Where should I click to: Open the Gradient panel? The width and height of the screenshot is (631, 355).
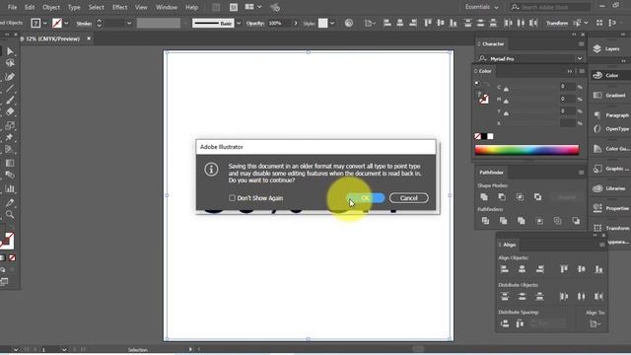point(610,96)
